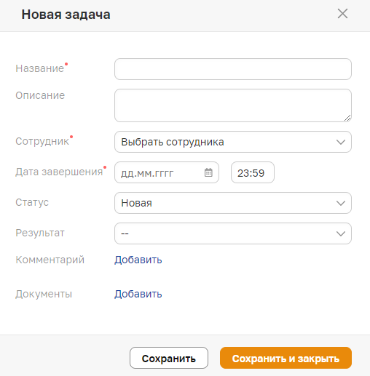Close the Новая задача dialog
The width and height of the screenshot is (370, 376).
(342, 14)
